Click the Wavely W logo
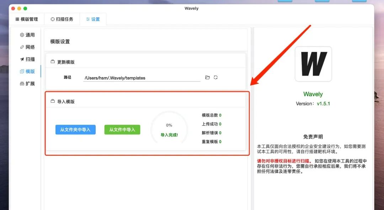This screenshot has height=210, width=384. point(313,64)
